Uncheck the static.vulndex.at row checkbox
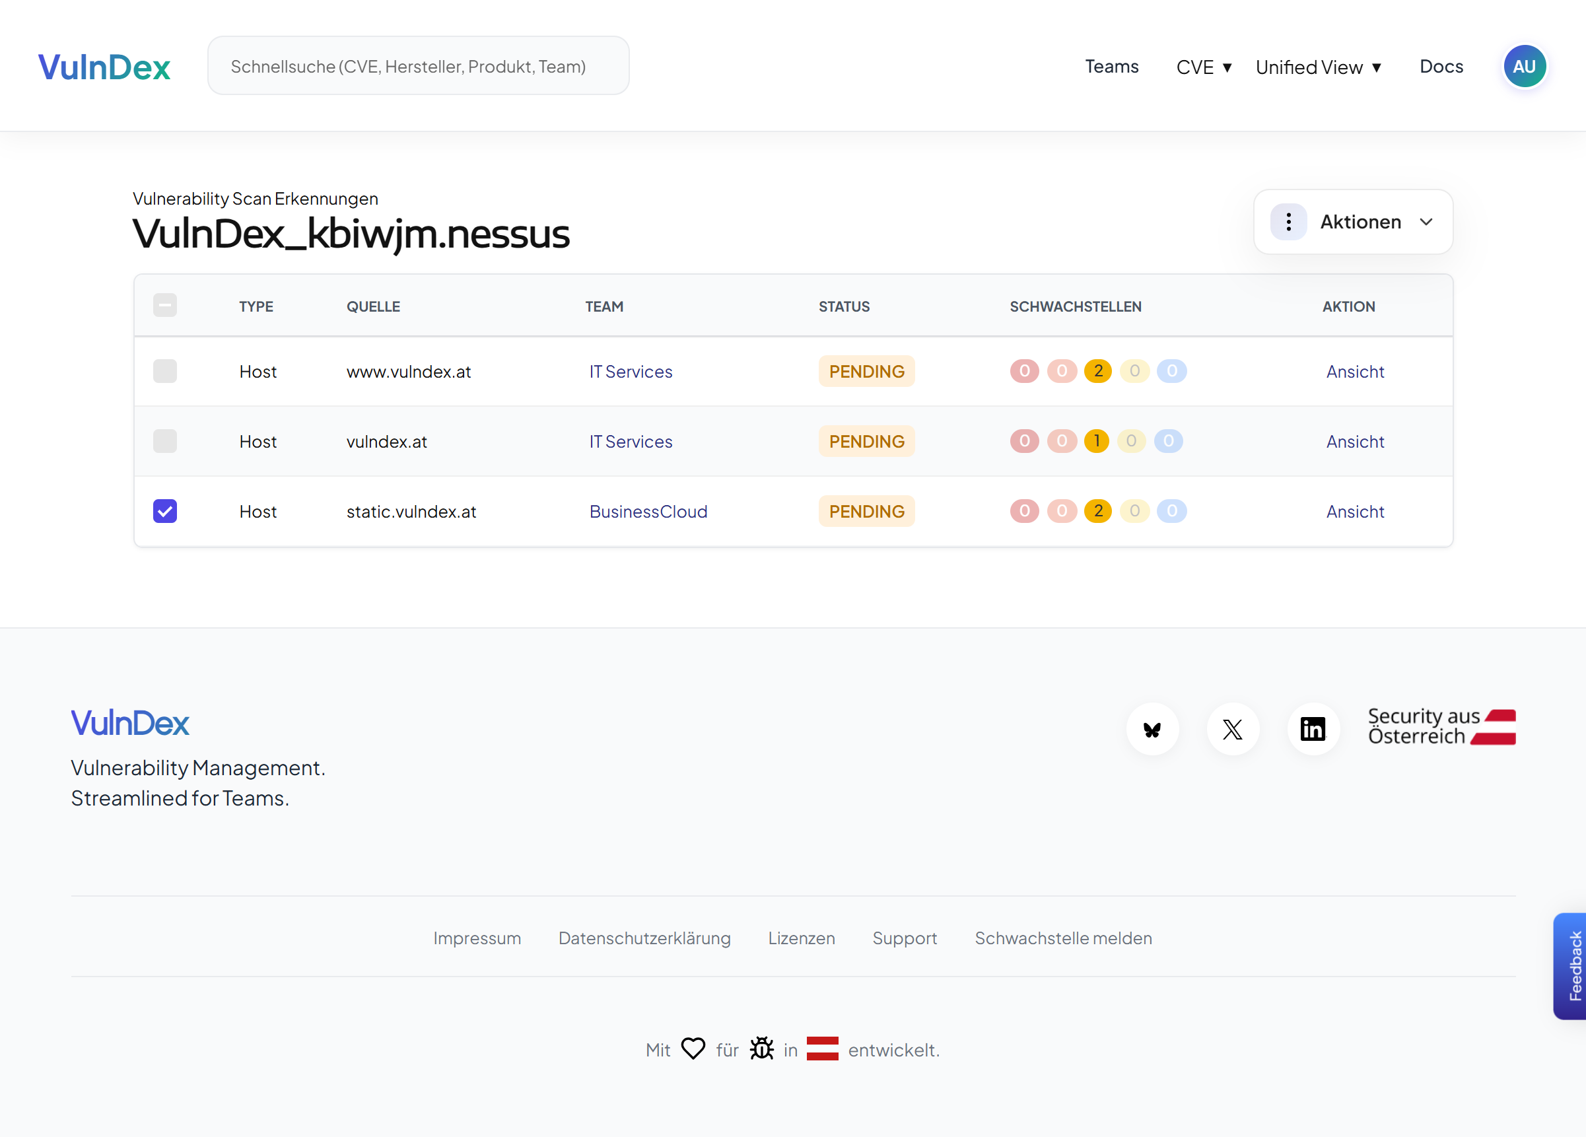This screenshot has width=1586, height=1137. (165, 511)
